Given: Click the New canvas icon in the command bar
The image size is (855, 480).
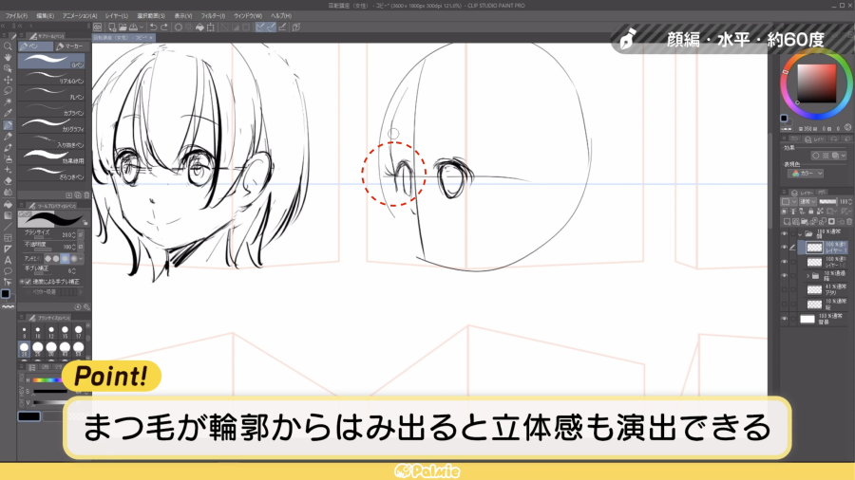Looking at the screenshot, I should 112,27.
